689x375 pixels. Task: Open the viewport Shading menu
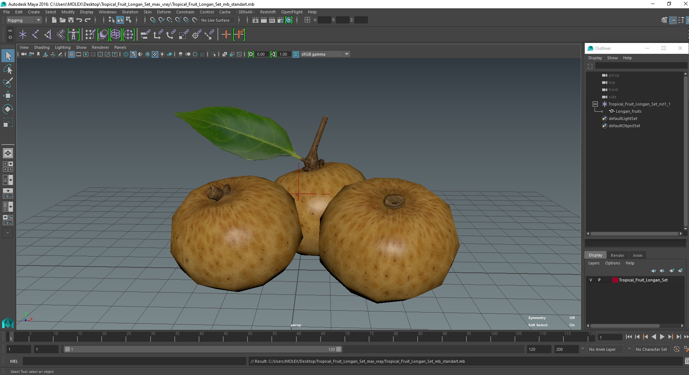42,47
